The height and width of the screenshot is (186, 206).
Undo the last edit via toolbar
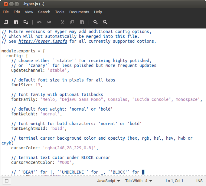[39, 22]
